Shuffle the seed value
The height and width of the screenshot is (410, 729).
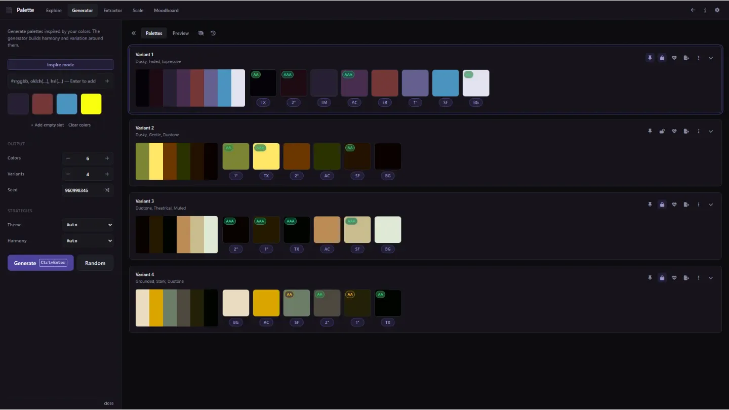click(107, 190)
